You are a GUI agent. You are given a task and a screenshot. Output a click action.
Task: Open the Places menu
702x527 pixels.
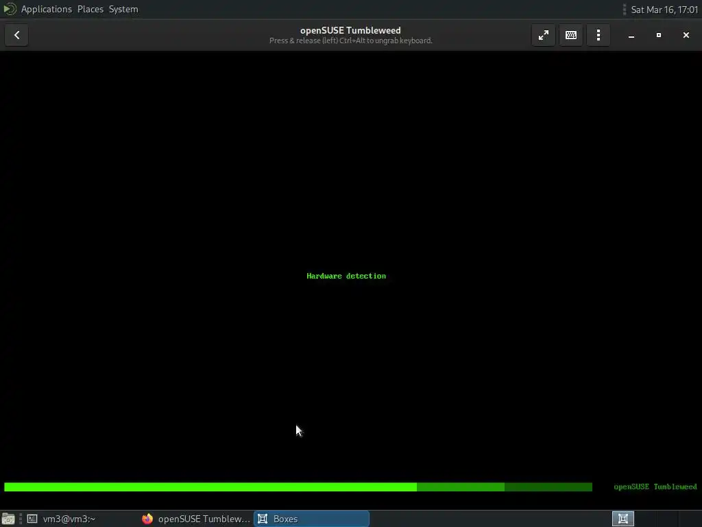[90, 9]
